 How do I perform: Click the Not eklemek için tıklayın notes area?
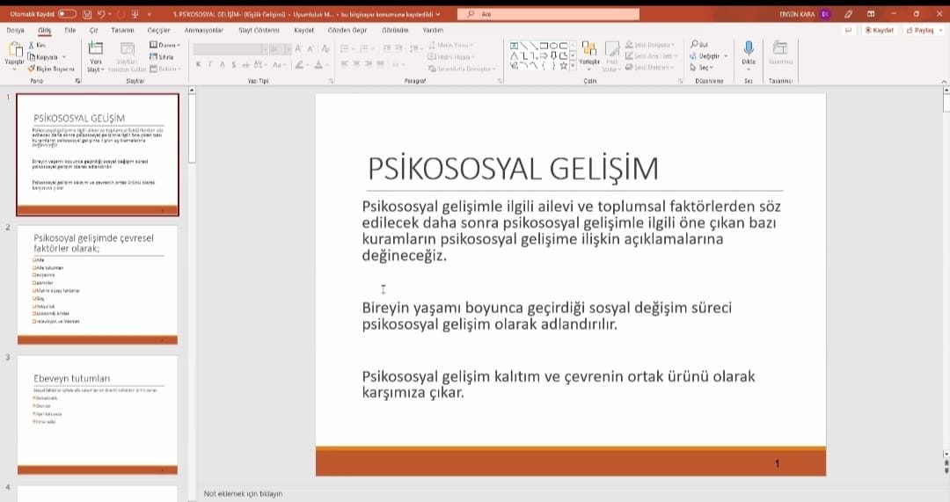243,493
